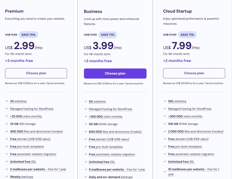
Task: Click Daily and on-demand backups feature
Action: [x=110, y=177]
